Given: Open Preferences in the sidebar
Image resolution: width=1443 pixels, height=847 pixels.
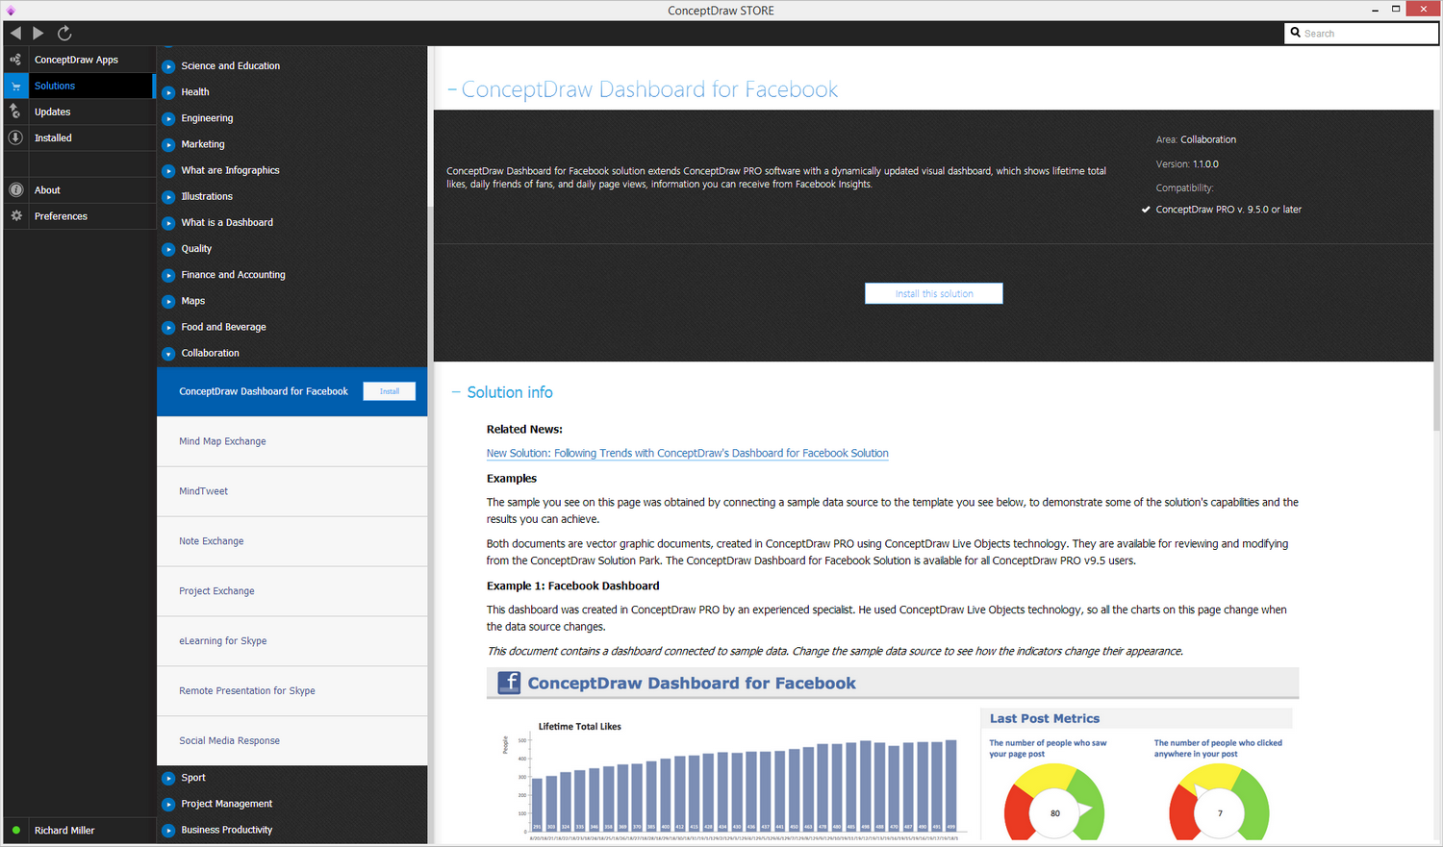Looking at the screenshot, I should coord(79,216).
